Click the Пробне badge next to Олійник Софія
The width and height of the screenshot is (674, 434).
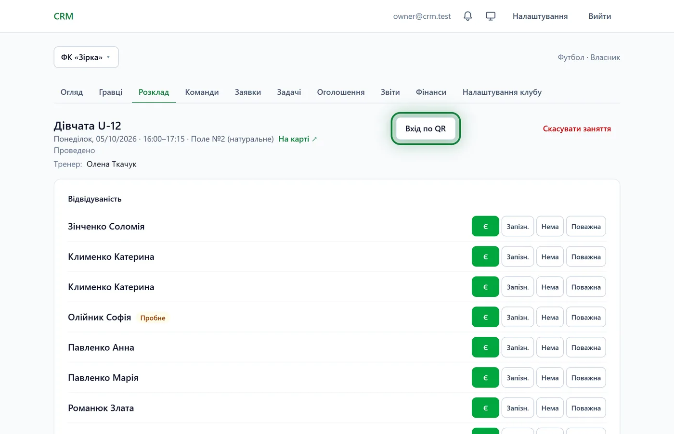(153, 318)
